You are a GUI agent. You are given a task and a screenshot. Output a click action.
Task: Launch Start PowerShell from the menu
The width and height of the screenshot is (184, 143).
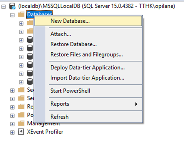click(x=70, y=91)
